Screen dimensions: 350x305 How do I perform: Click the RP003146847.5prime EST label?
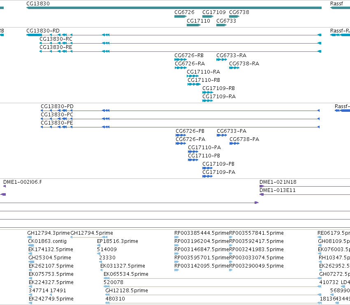pos(202,250)
